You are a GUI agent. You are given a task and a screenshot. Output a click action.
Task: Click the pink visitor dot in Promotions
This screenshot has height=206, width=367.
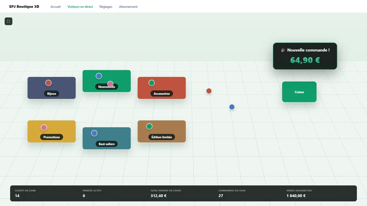pyautogui.click(x=44, y=128)
